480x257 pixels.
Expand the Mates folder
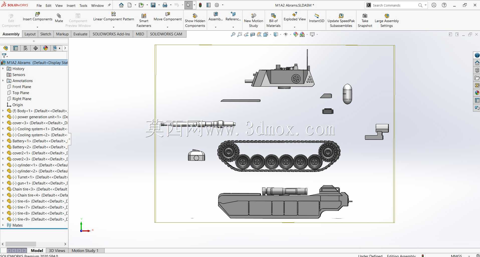tap(3, 225)
